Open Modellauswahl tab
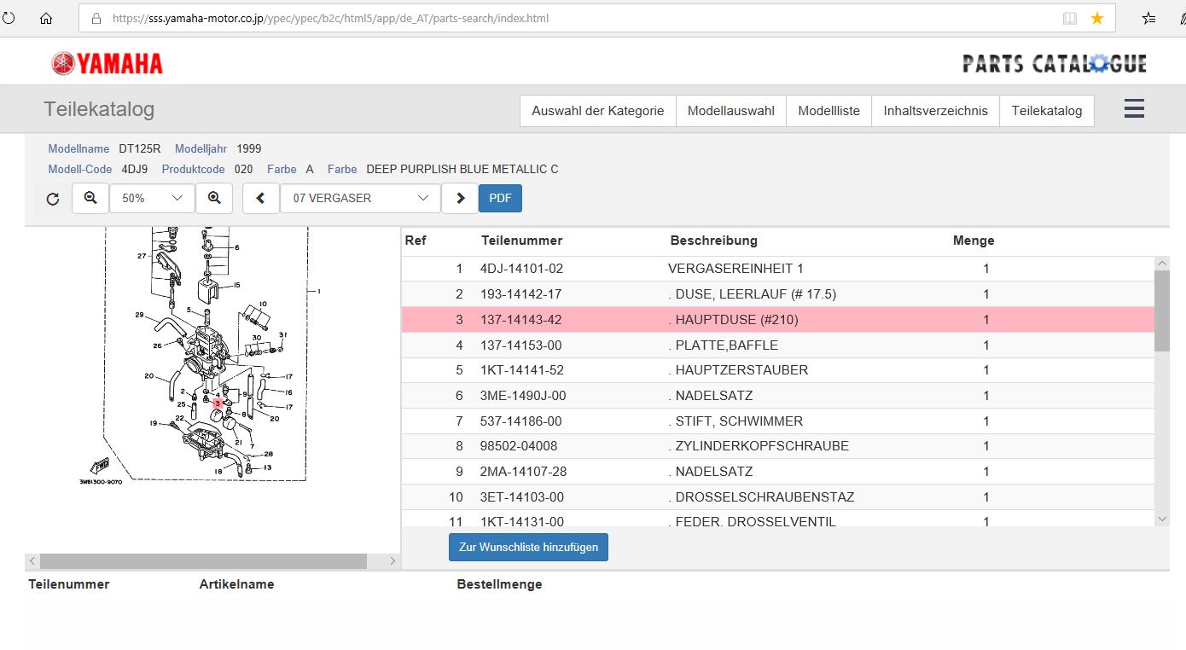 pyautogui.click(x=731, y=111)
